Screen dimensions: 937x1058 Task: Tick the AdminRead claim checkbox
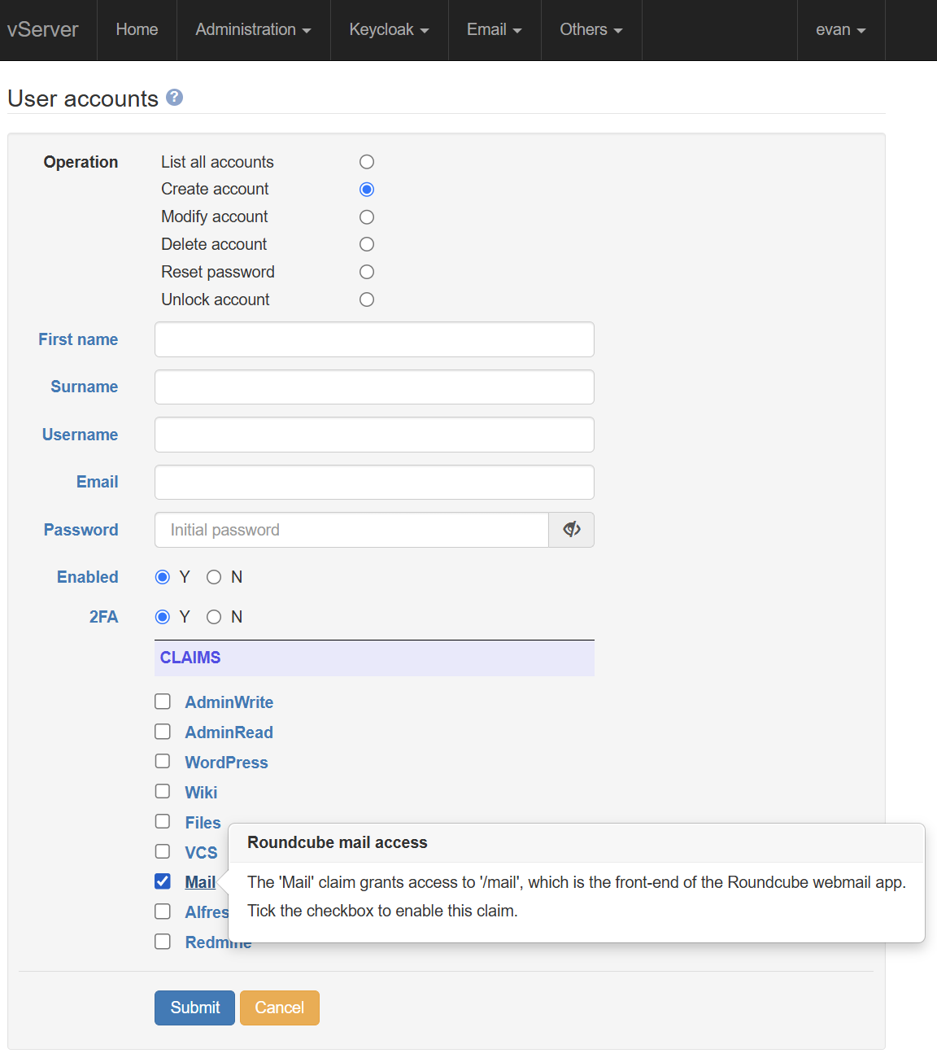(x=163, y=732)
